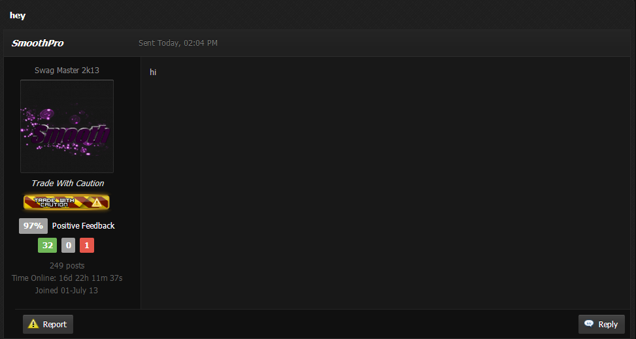Click the 'hi' message body text
636x339 pixels.
[153, 73]
